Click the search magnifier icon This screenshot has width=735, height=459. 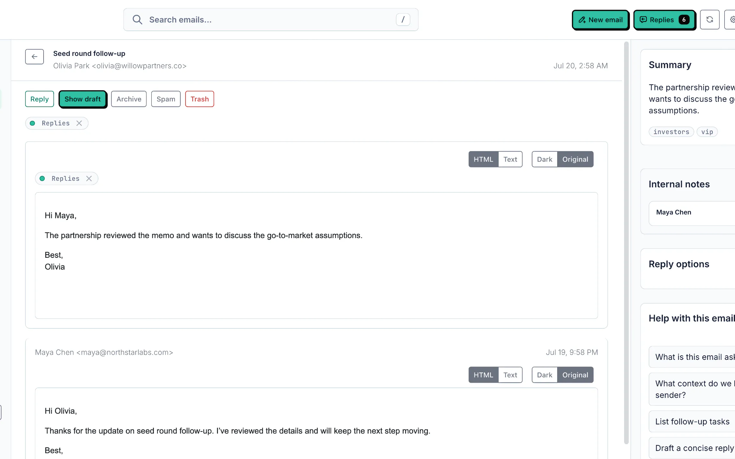pyautogui.click(x=137, y=20)
